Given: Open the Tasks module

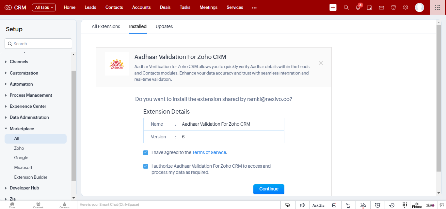Looking at the screenshot, I should pos(185,7).
